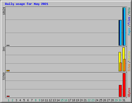Click day label 9 on the axis

click(x=39, y=100)
